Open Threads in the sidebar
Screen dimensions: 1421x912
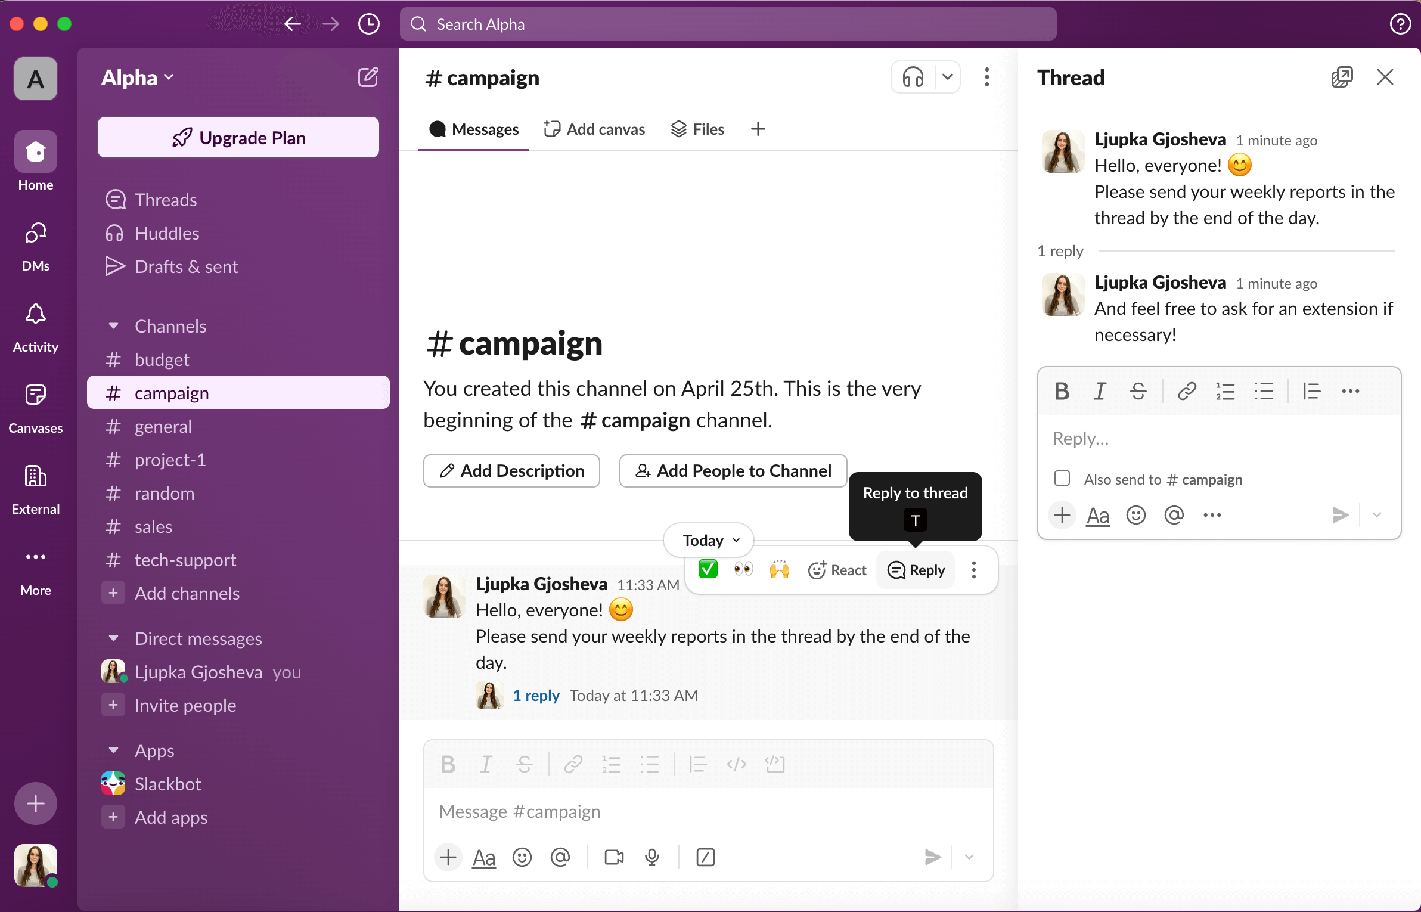[238, 200]
